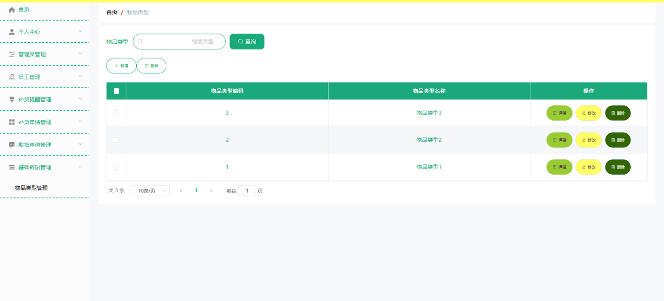The image size is (664, 301).
Task: Check the row checkbox for 物品类型1
Action: click(x=116, y=167)
